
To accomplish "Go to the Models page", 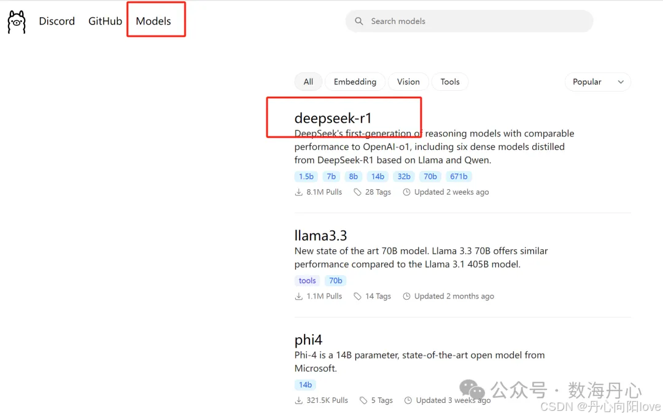I will [153, 21].
